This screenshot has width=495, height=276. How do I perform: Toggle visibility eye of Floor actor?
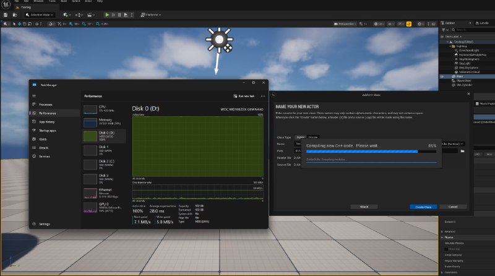coord(442,76)
